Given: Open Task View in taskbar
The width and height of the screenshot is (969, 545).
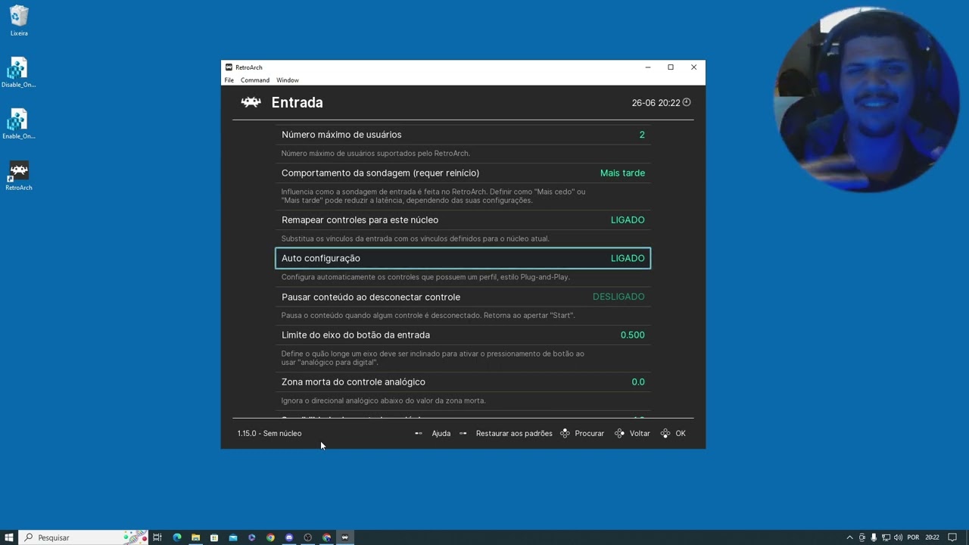Looking at the screenshot, I should pyautogui.click(x=157, y=537).
